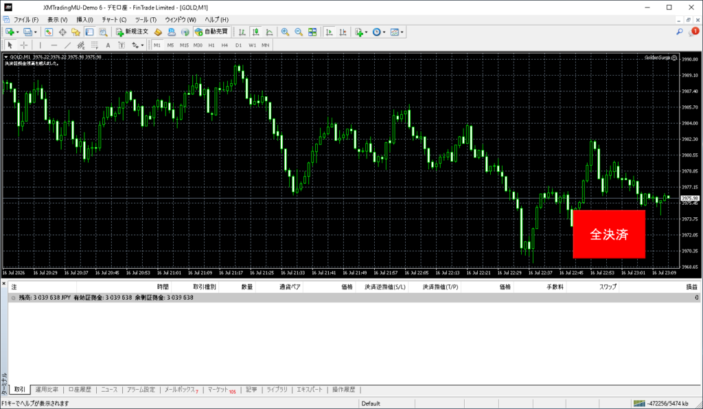Select the vertical line drawing tool
703x409 pixels.
41,45
